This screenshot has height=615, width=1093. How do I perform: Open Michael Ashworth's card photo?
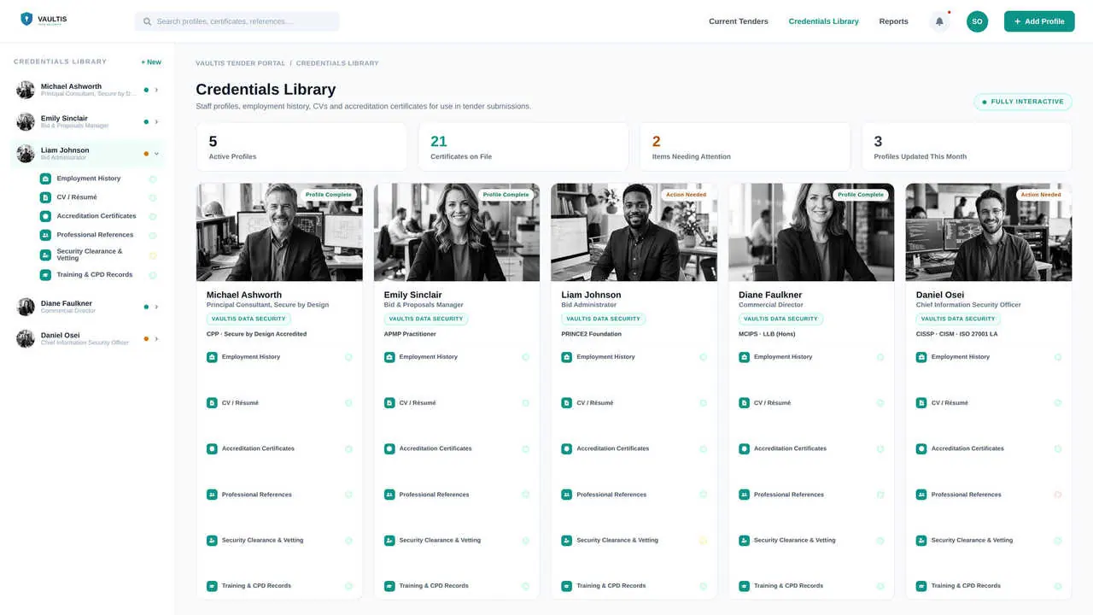279,232
